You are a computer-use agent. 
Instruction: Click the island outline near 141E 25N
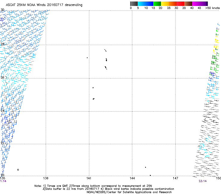coord(93,99)
